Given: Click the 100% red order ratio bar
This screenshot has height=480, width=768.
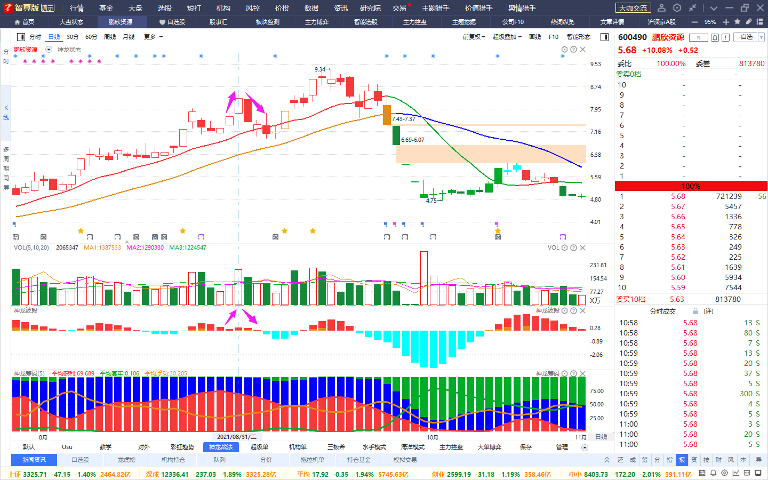Looking at the screenshot, I should point(691,186).
